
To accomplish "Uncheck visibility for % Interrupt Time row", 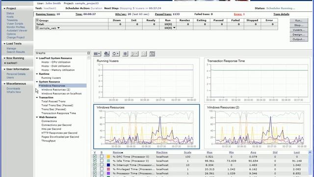I will (95, 165).
